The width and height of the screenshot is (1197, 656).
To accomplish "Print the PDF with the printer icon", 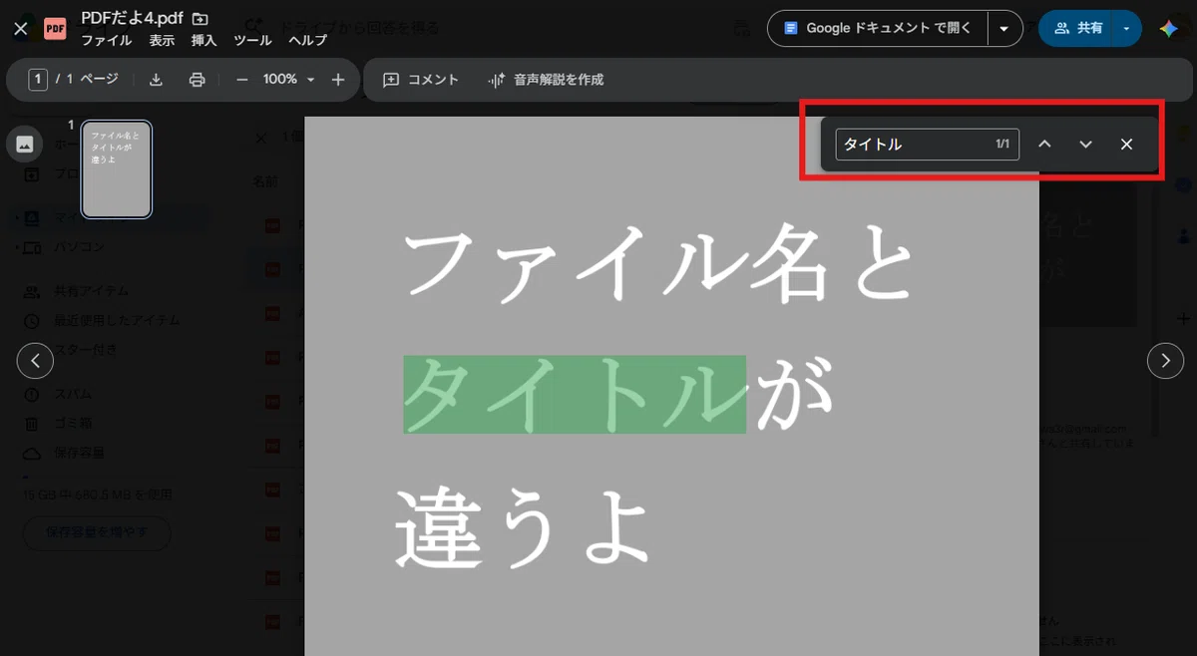I will pos(198,80).
